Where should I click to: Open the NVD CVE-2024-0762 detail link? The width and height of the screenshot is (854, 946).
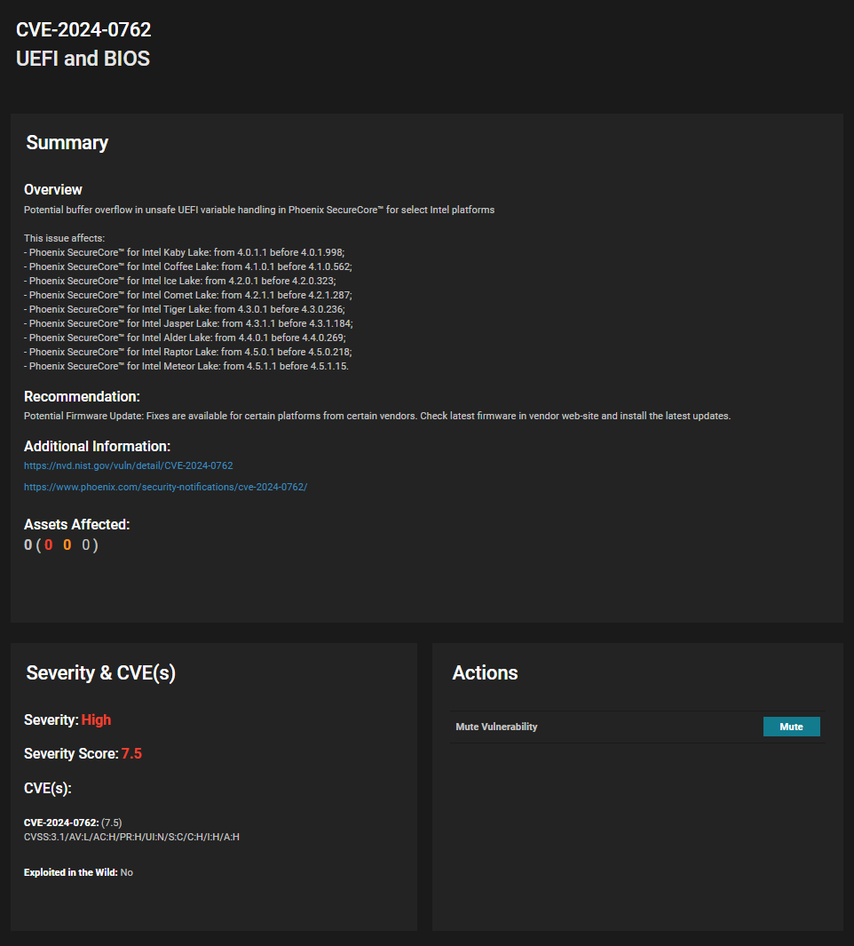tap(129, 465)
